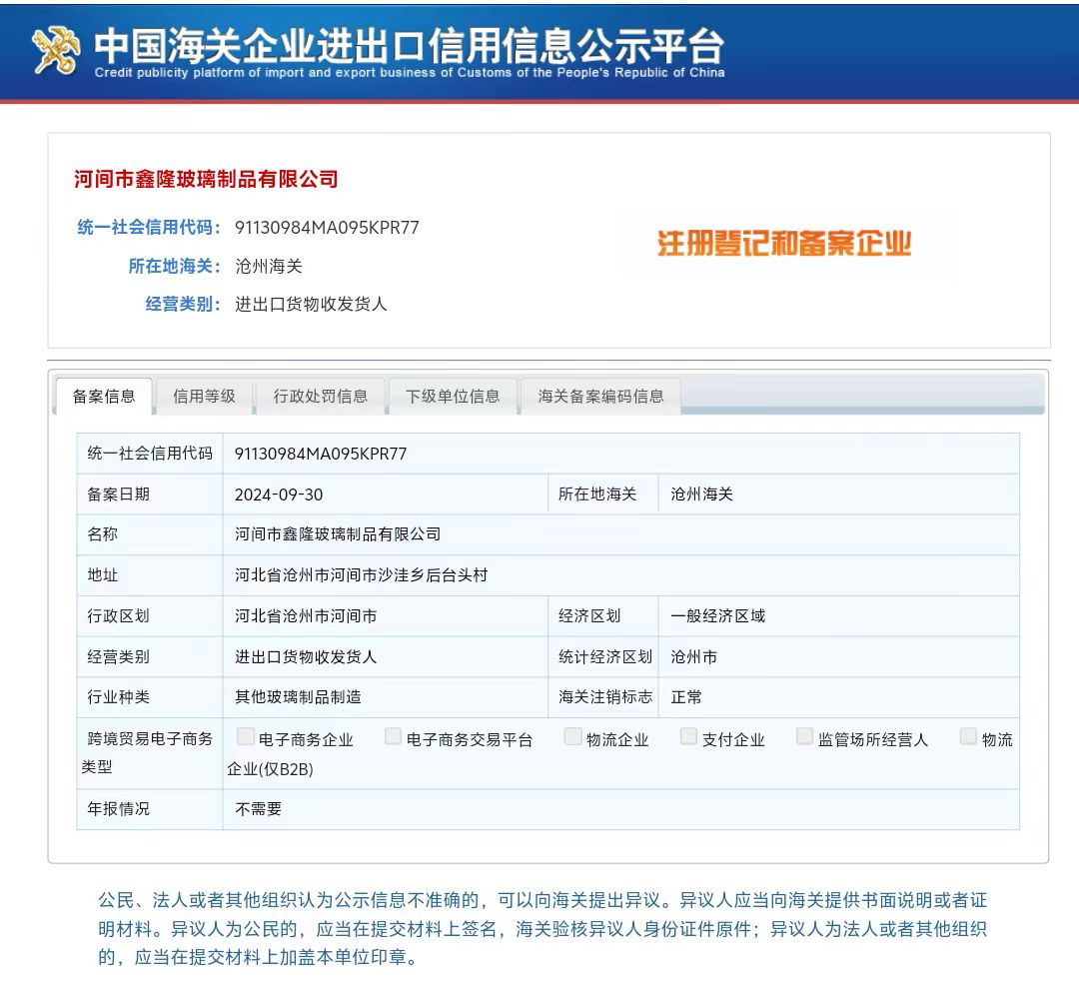This screenshot has width=1079, height=987.
Task: Click the 经济区划 field label
Action: tap(589, 616)
